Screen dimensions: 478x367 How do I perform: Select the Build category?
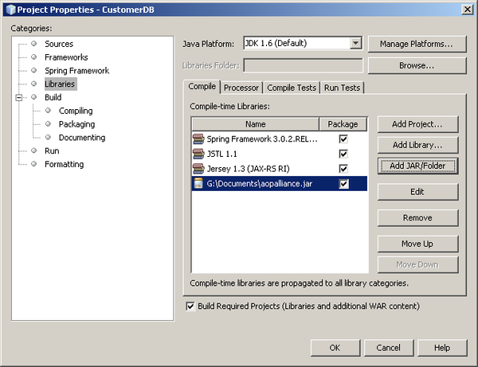(53, 97)
